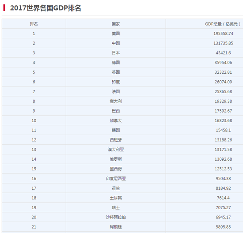Click rank number 10 cell
Screen dimensions: 243x233
point(34,120)
